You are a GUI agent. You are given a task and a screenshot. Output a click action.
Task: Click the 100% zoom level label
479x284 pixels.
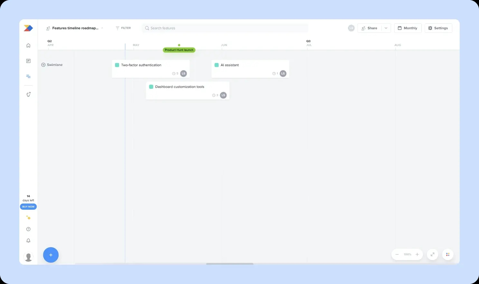coord(408,254)
